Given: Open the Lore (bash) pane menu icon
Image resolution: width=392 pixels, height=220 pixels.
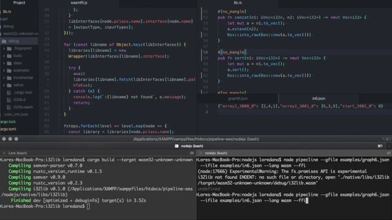Looking at the screenshot, I should 192,153.
